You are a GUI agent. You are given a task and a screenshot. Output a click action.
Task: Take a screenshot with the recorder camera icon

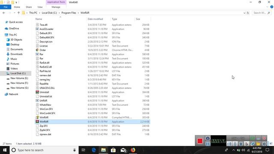[x=208, y=138]
